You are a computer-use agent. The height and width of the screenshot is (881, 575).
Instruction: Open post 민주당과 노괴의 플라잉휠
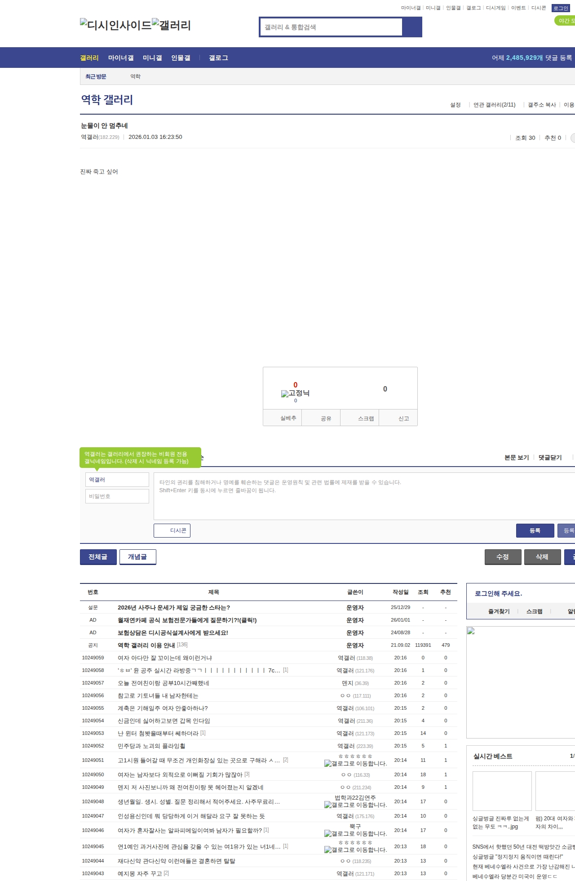151,746
